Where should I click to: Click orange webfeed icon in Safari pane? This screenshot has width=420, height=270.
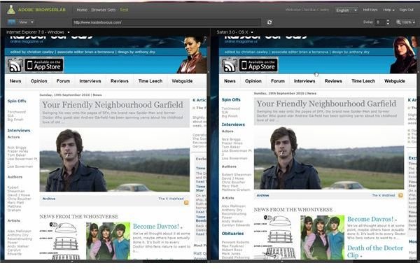pos(400,195)
